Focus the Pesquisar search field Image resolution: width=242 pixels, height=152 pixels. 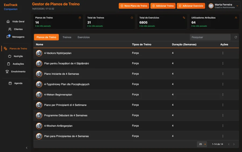point(210,37)
